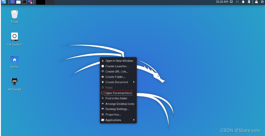The image size is (265, 136).
Task: Expand the Create Document submenu
Action: tap(118, 82)
